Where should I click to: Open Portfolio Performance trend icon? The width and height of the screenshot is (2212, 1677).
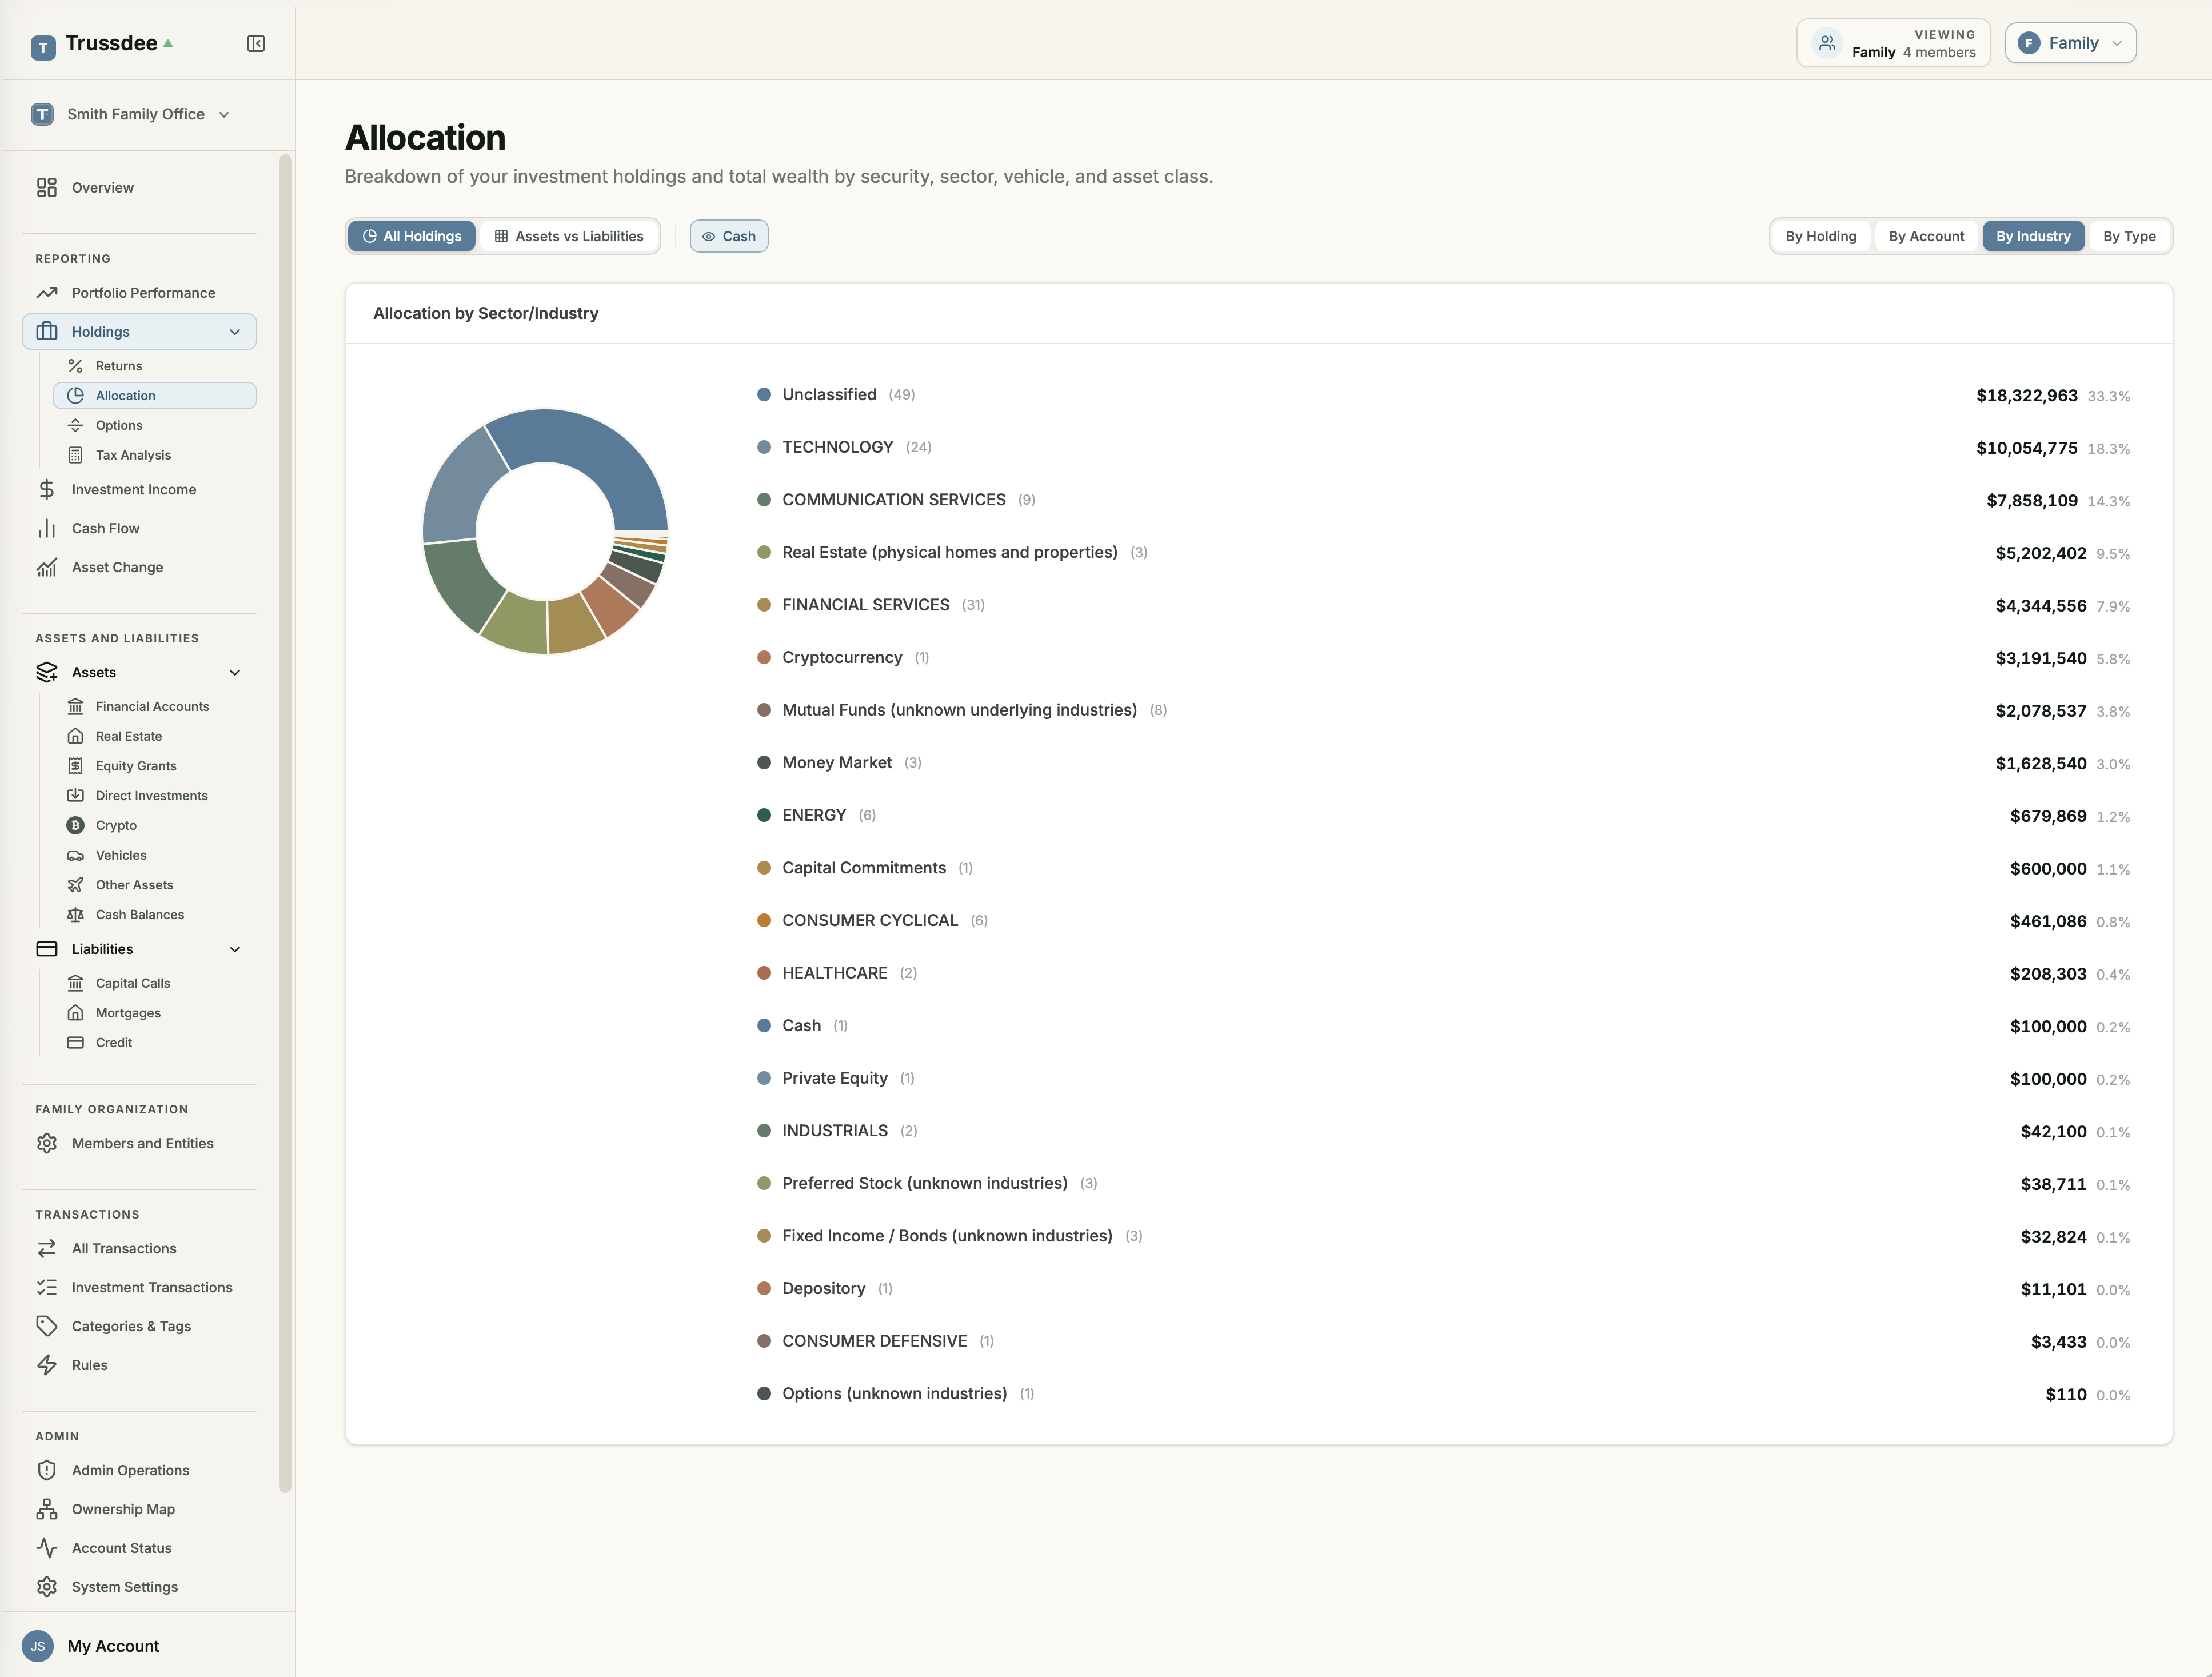coord(47,293)
